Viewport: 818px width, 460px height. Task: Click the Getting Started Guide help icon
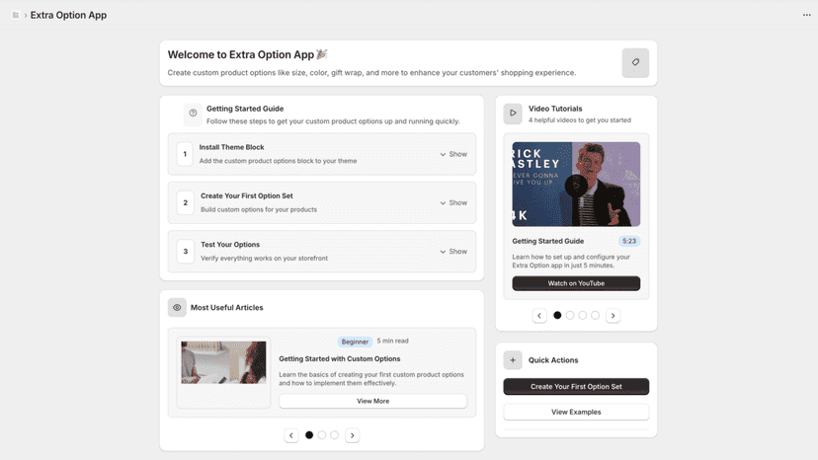pyautogui.click(x=193, y=114)
